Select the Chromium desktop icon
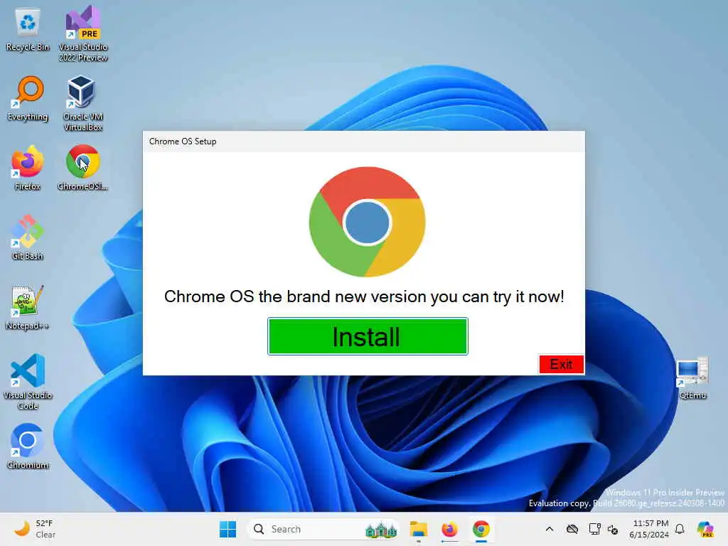The height and width of the screenshot is (546, 728). pyautogui.click(x=28, y=447)
